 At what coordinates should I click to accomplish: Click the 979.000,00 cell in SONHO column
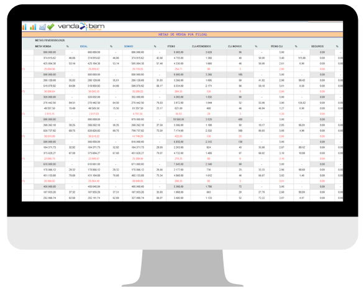point(138,119)
